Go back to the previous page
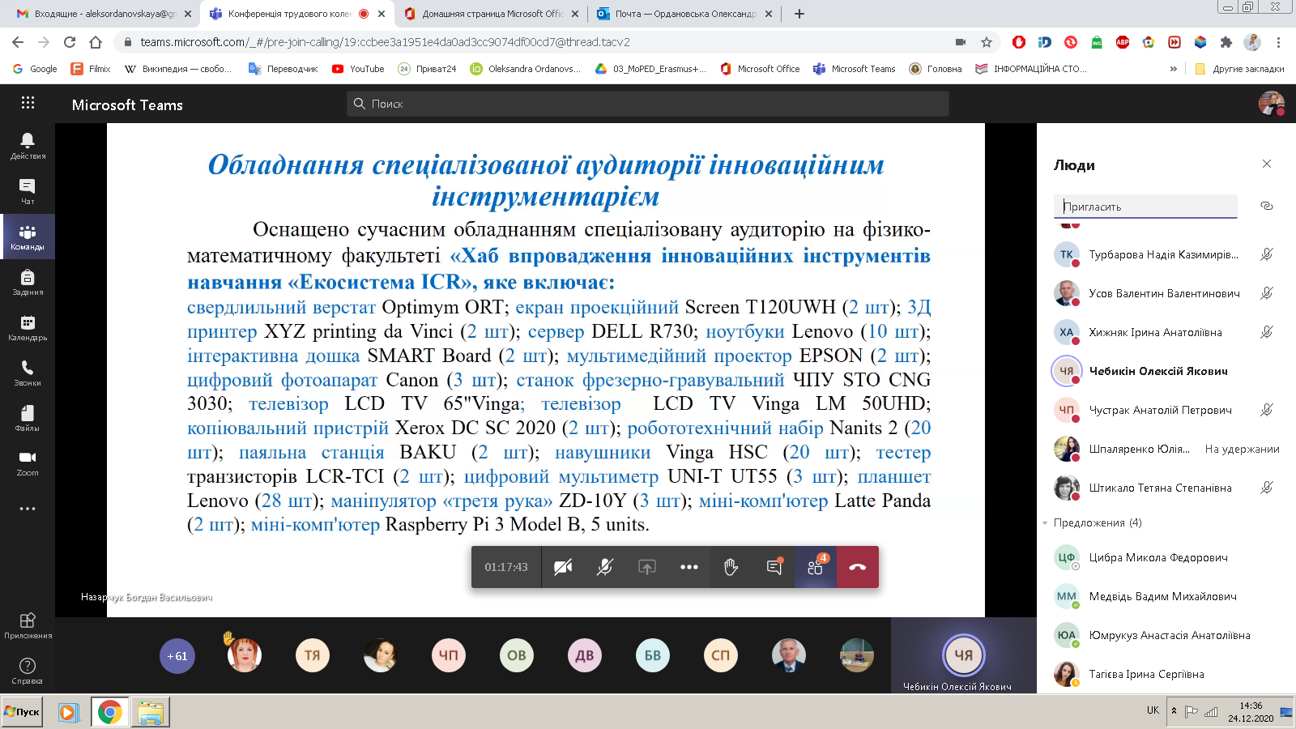Image resolution: width=1296 pixels, height=729 pixels. click(x=18, y=42)
